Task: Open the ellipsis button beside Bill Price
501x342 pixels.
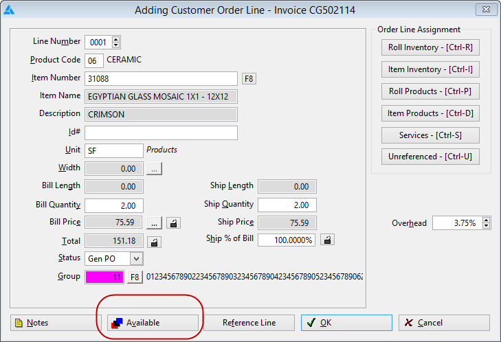Action: (155, 223)
